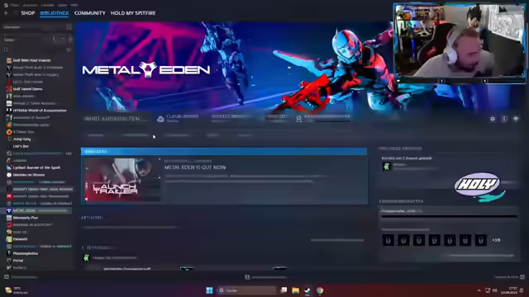Image resolution: width=529 pixels, height=297 pixels.
Task: Open the HOLD MY SPITFIRE profile tab
Action: 133,13
